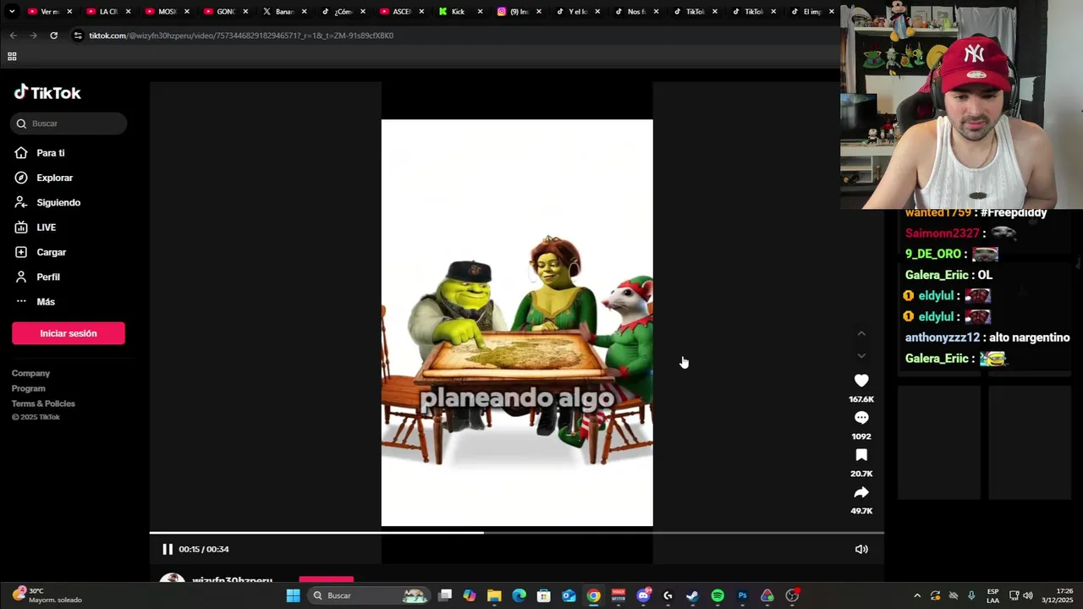
Task: Share the video via arrow icon
Action: tap(861, 492)
